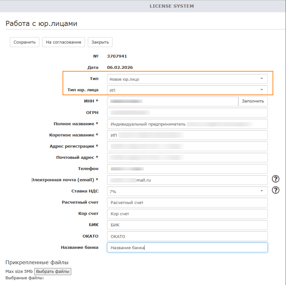Click the help icon beside Ставка НДС
The height and width of the screenshot is (285, 286).
click(x=276, y=190)
